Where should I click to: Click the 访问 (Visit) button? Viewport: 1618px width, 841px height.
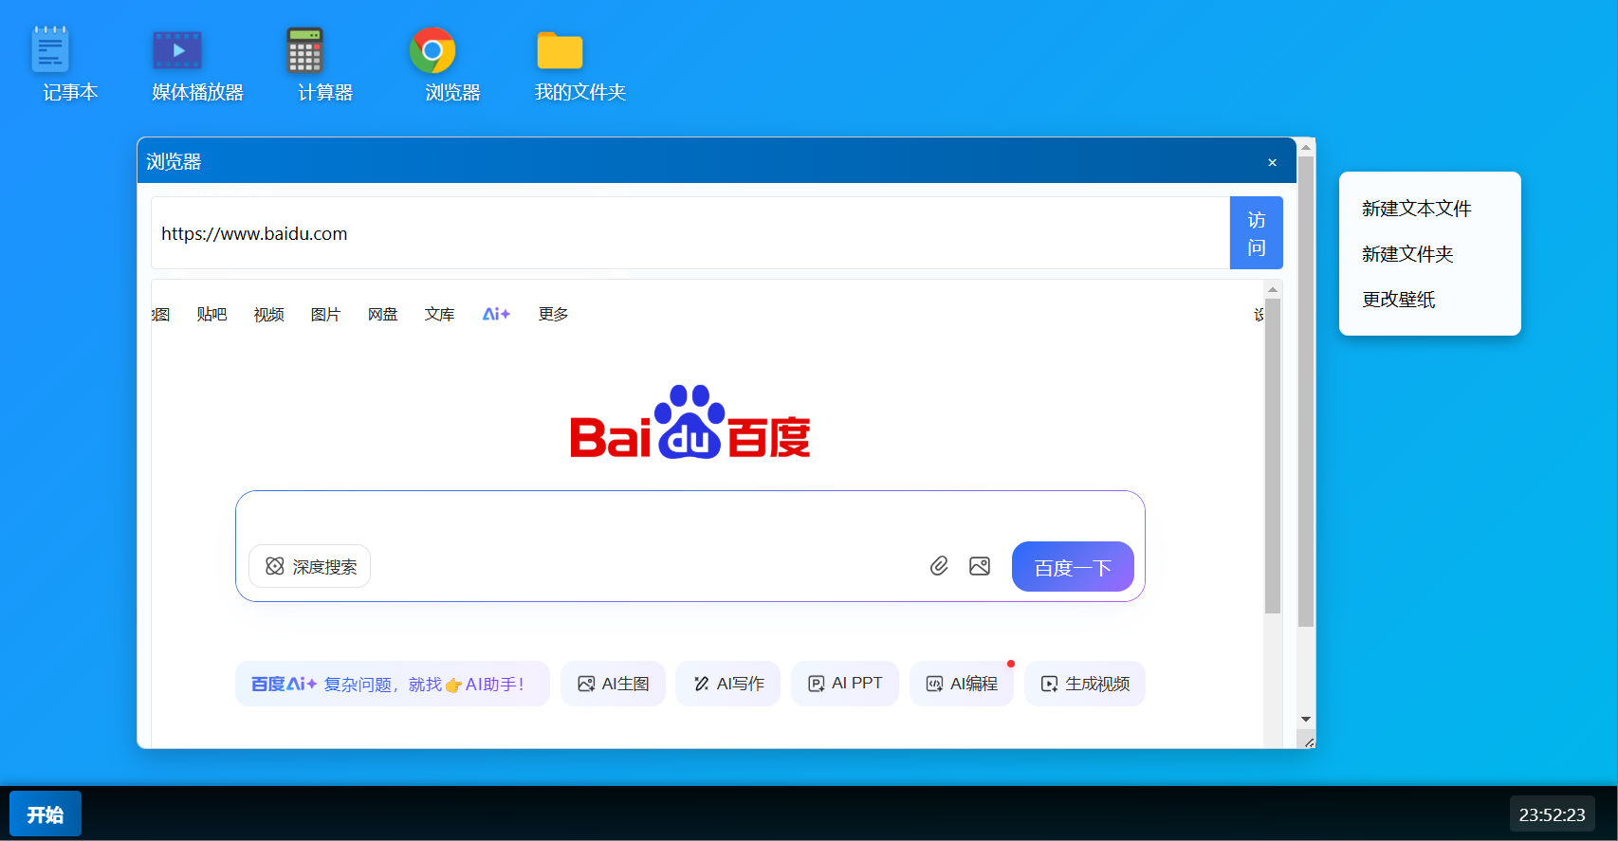(x=1256, y=233)
